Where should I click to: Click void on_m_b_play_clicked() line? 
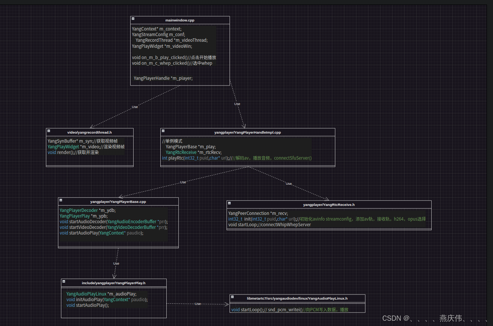[x=174, y=58]
